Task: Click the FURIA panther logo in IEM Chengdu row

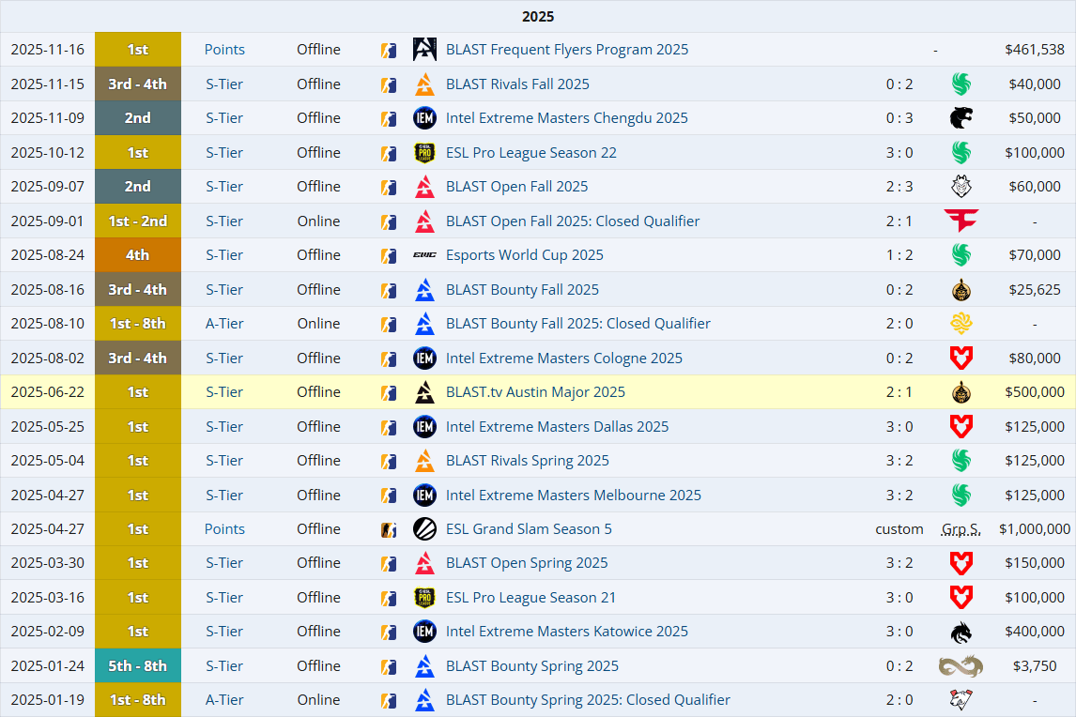Action: click(x=961, y=118)
